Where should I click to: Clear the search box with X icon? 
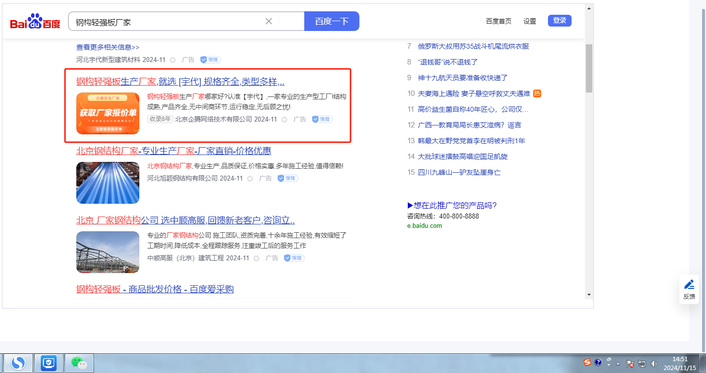[x=269, y=21]
